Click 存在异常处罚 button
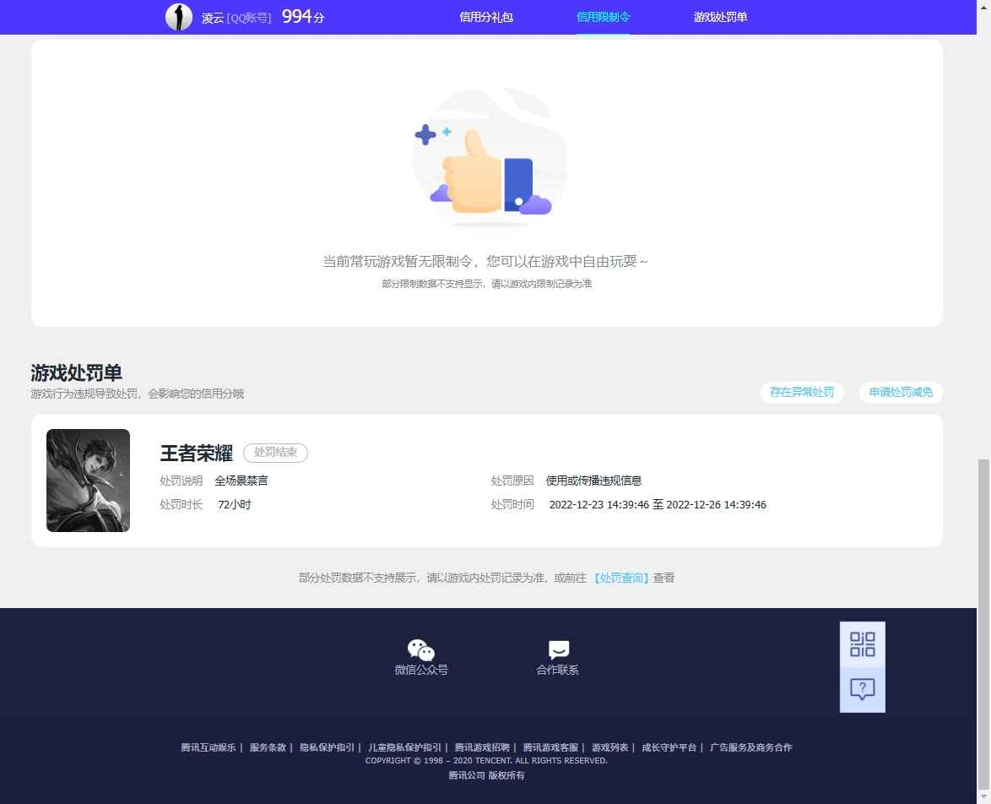 click(x=801, y=392)
